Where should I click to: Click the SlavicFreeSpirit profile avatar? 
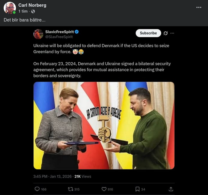click(38, 34)
